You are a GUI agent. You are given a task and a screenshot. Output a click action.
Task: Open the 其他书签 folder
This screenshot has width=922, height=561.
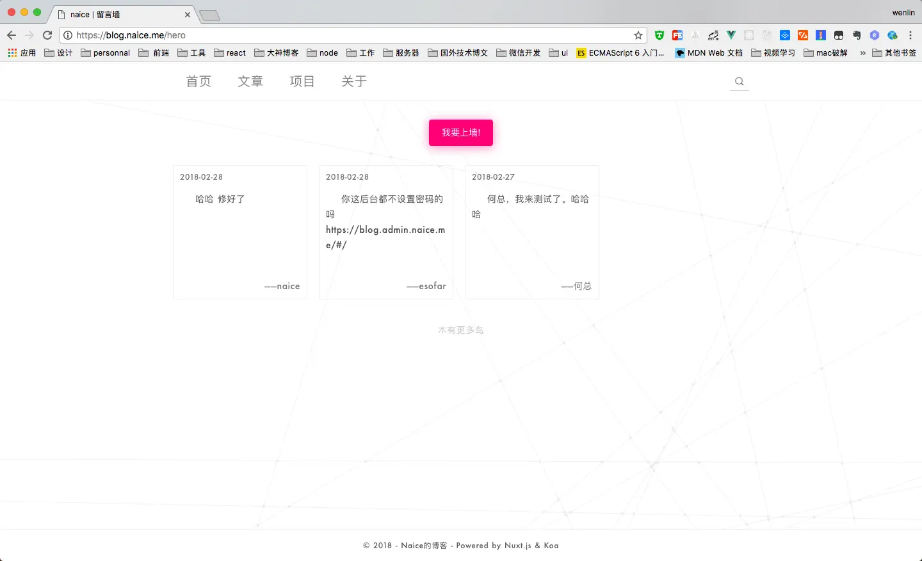[x=894, y=53]
